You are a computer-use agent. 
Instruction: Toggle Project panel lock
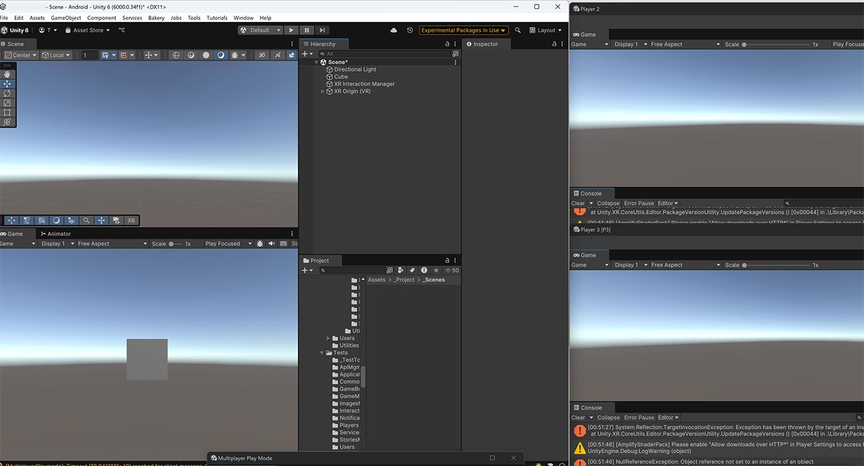tap(447, 261)
